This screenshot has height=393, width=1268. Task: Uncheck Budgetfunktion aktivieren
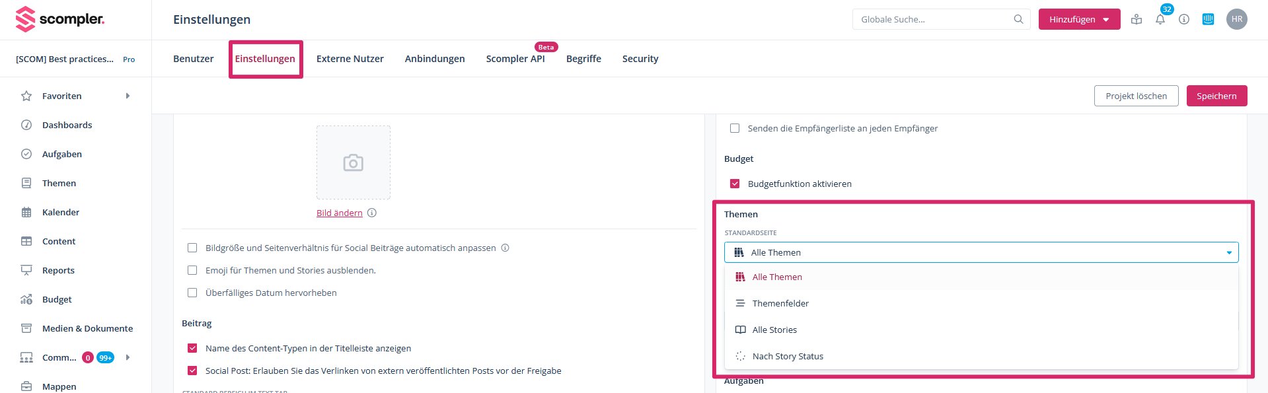click(x=735, y=184)
